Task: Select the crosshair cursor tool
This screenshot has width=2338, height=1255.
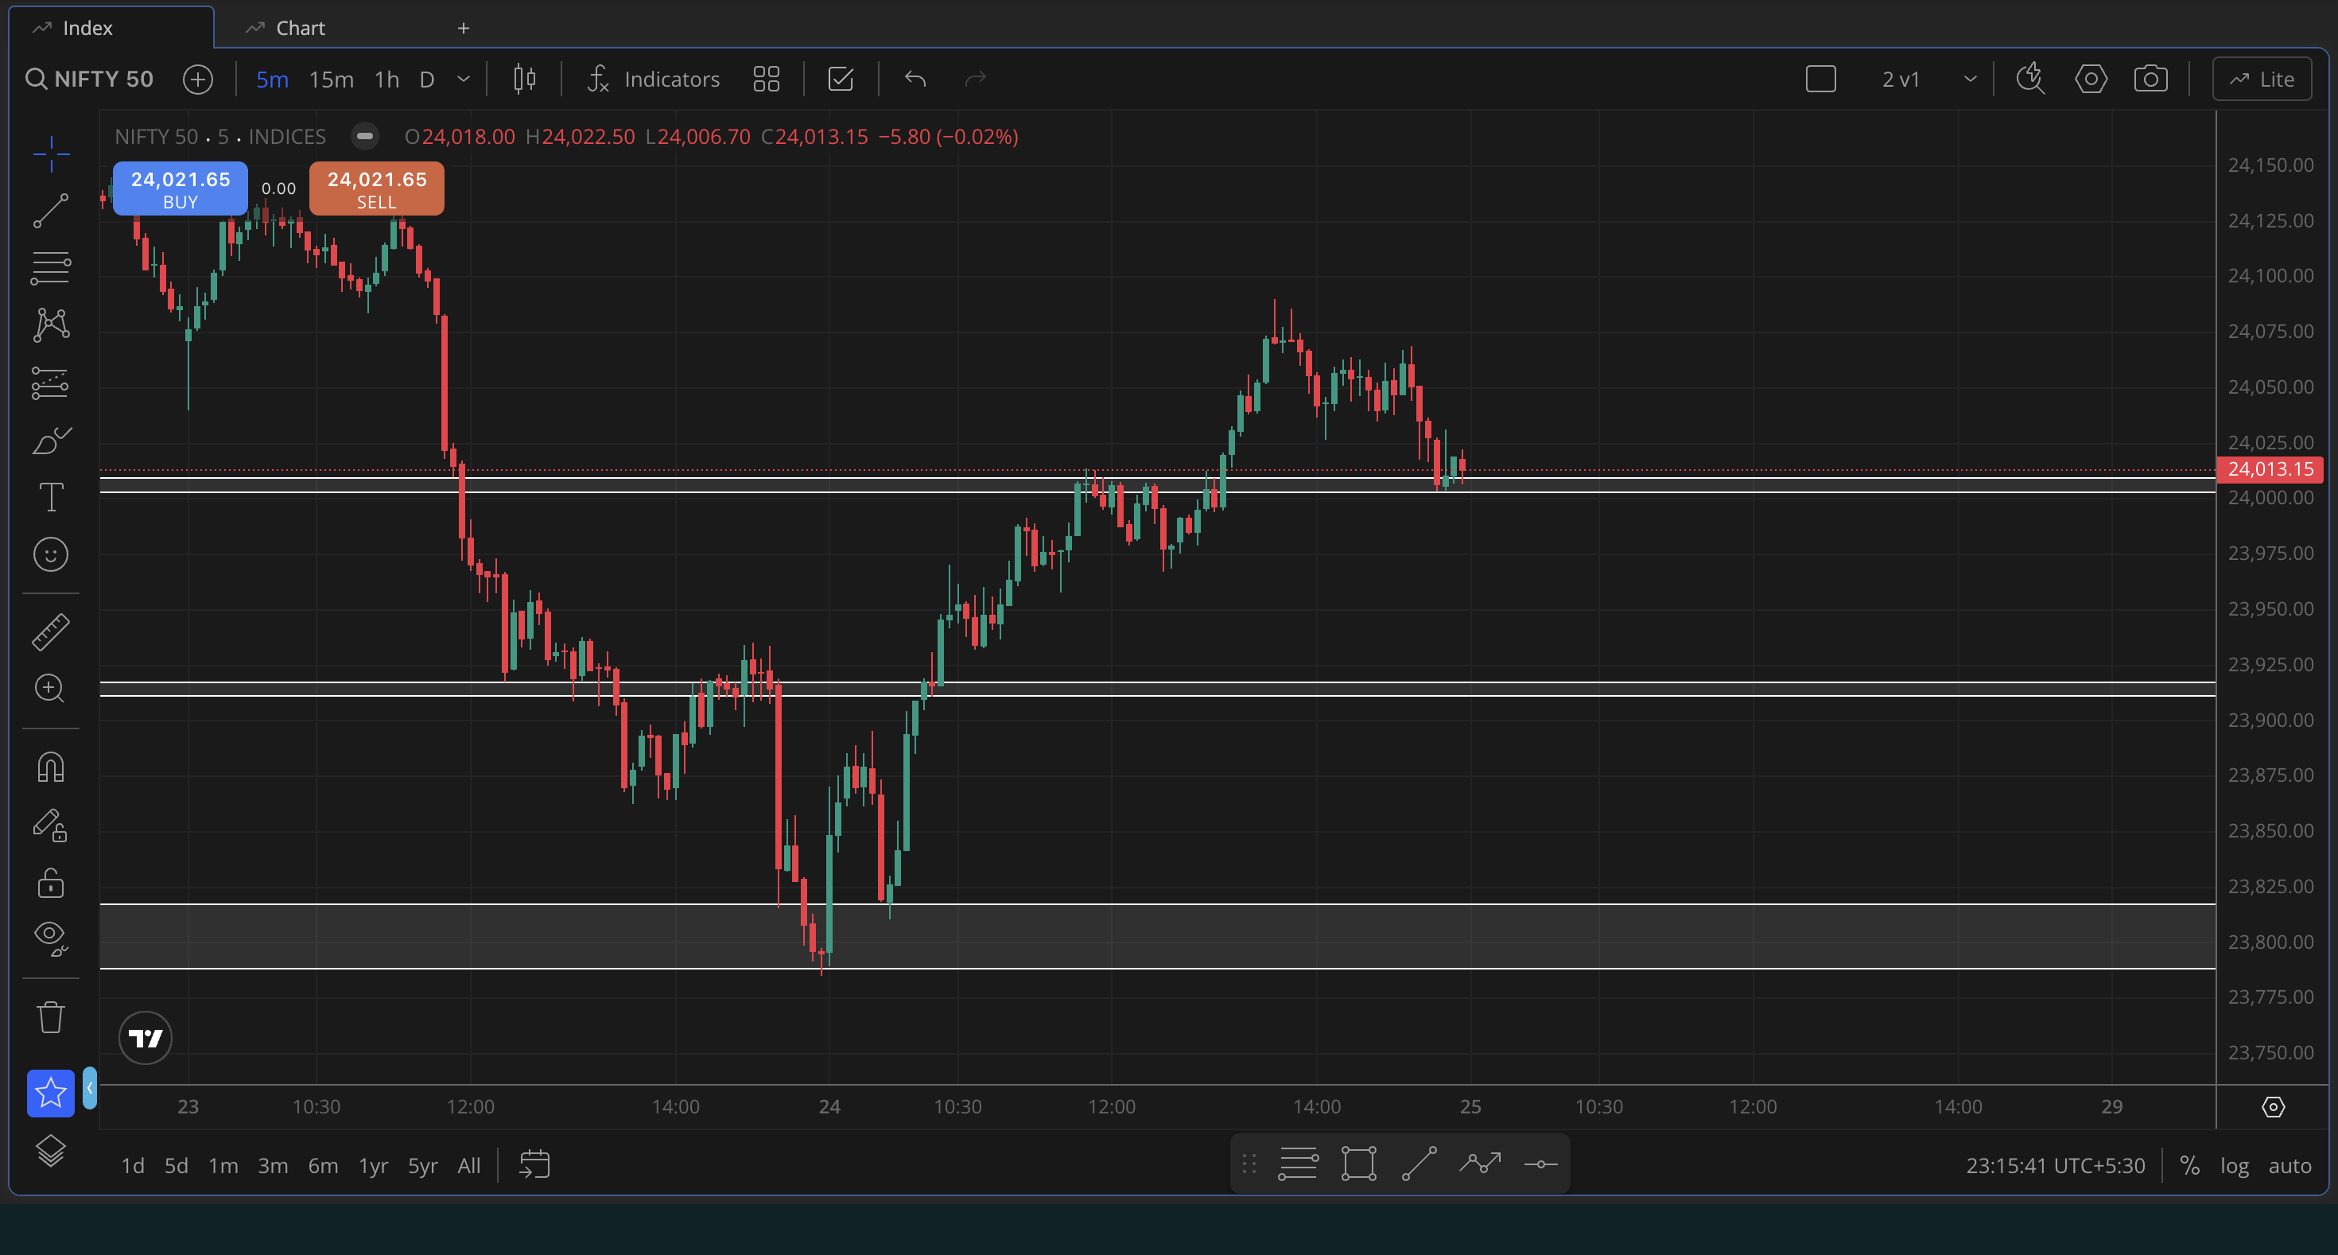Action: (x=51, y=153)
